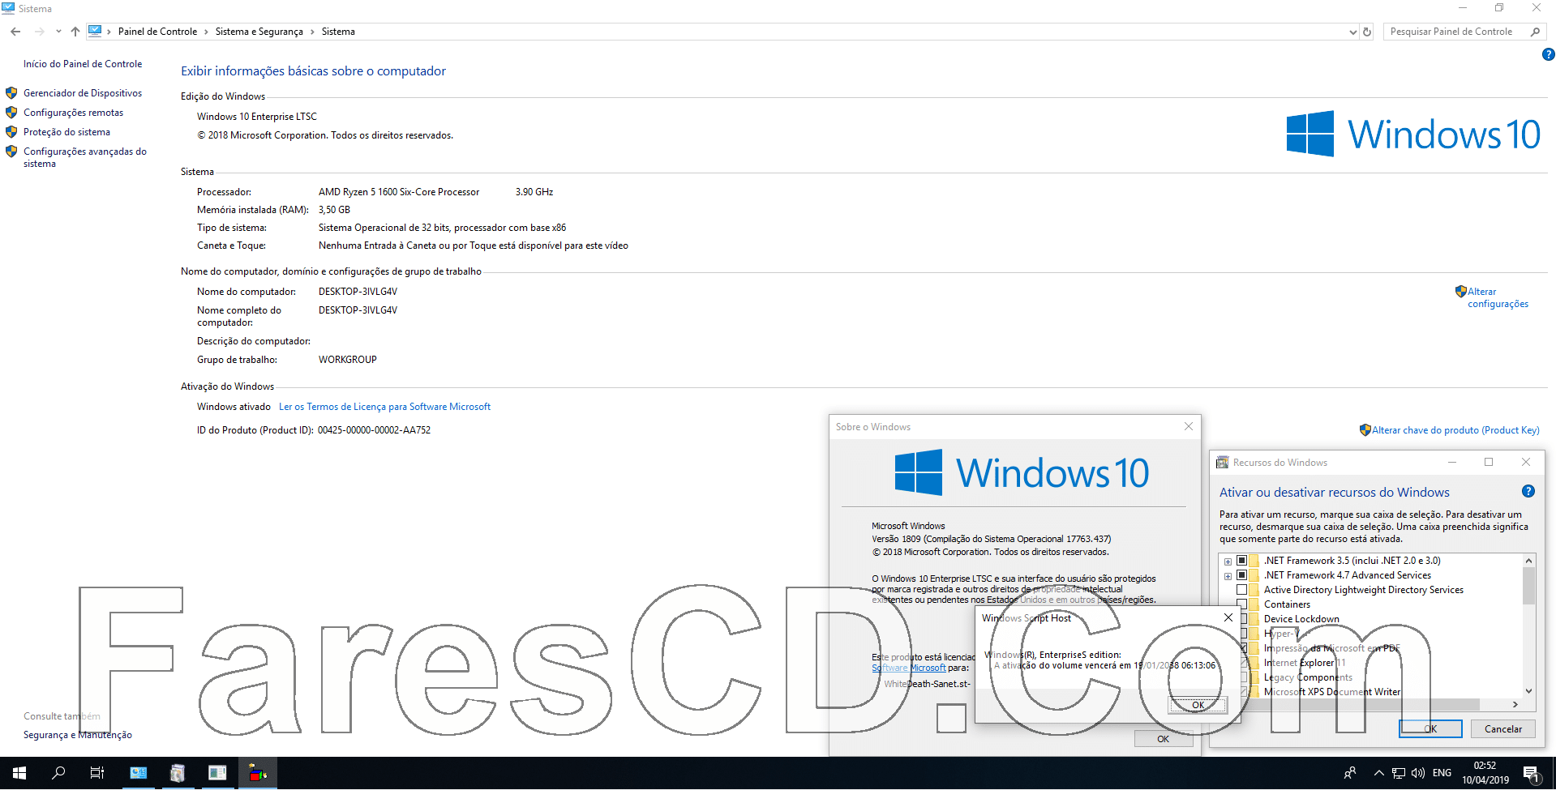Screen dimensions: 1556x790
Task: Open the network tray icon
Action: (1399, 773)
